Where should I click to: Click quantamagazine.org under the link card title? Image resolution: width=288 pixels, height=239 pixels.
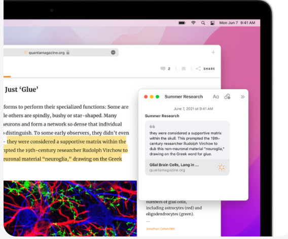click(x=167, y=170)
